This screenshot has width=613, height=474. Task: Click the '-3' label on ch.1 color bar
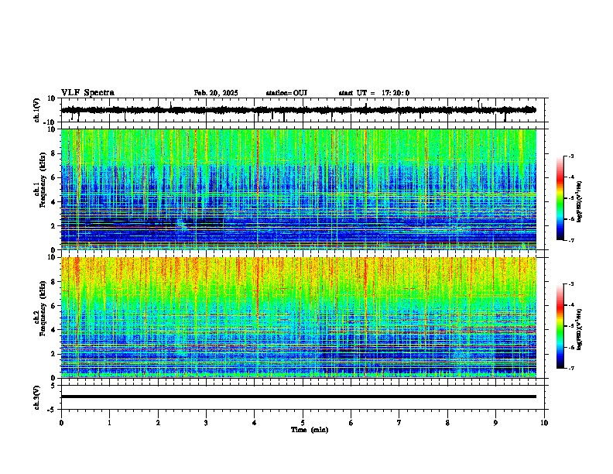pyautogui.click(x=570, y=156)
